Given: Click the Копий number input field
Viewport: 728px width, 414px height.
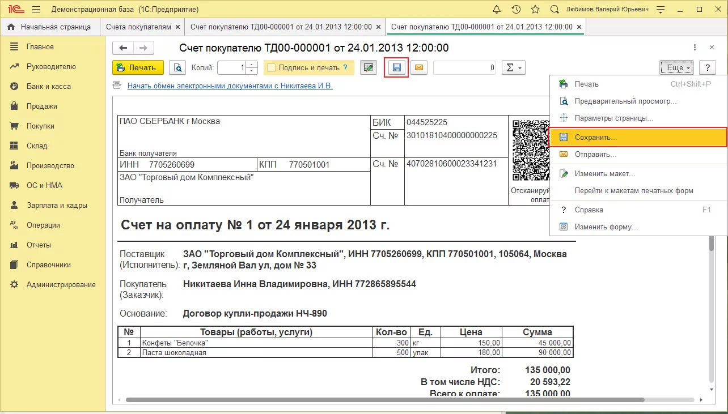Looking at the screenshot, I should click(x=232, y=68).
